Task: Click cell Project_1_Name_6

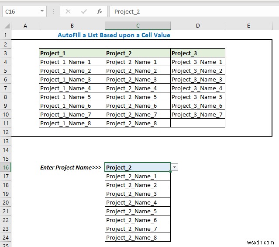Action: coord(72,106)
